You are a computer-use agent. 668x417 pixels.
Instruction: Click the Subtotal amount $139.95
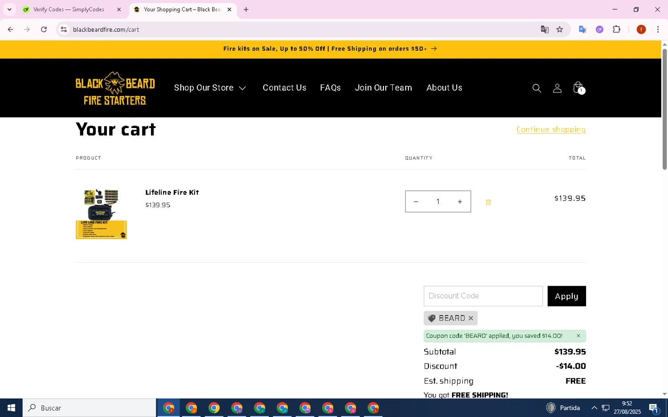point(570,352)
